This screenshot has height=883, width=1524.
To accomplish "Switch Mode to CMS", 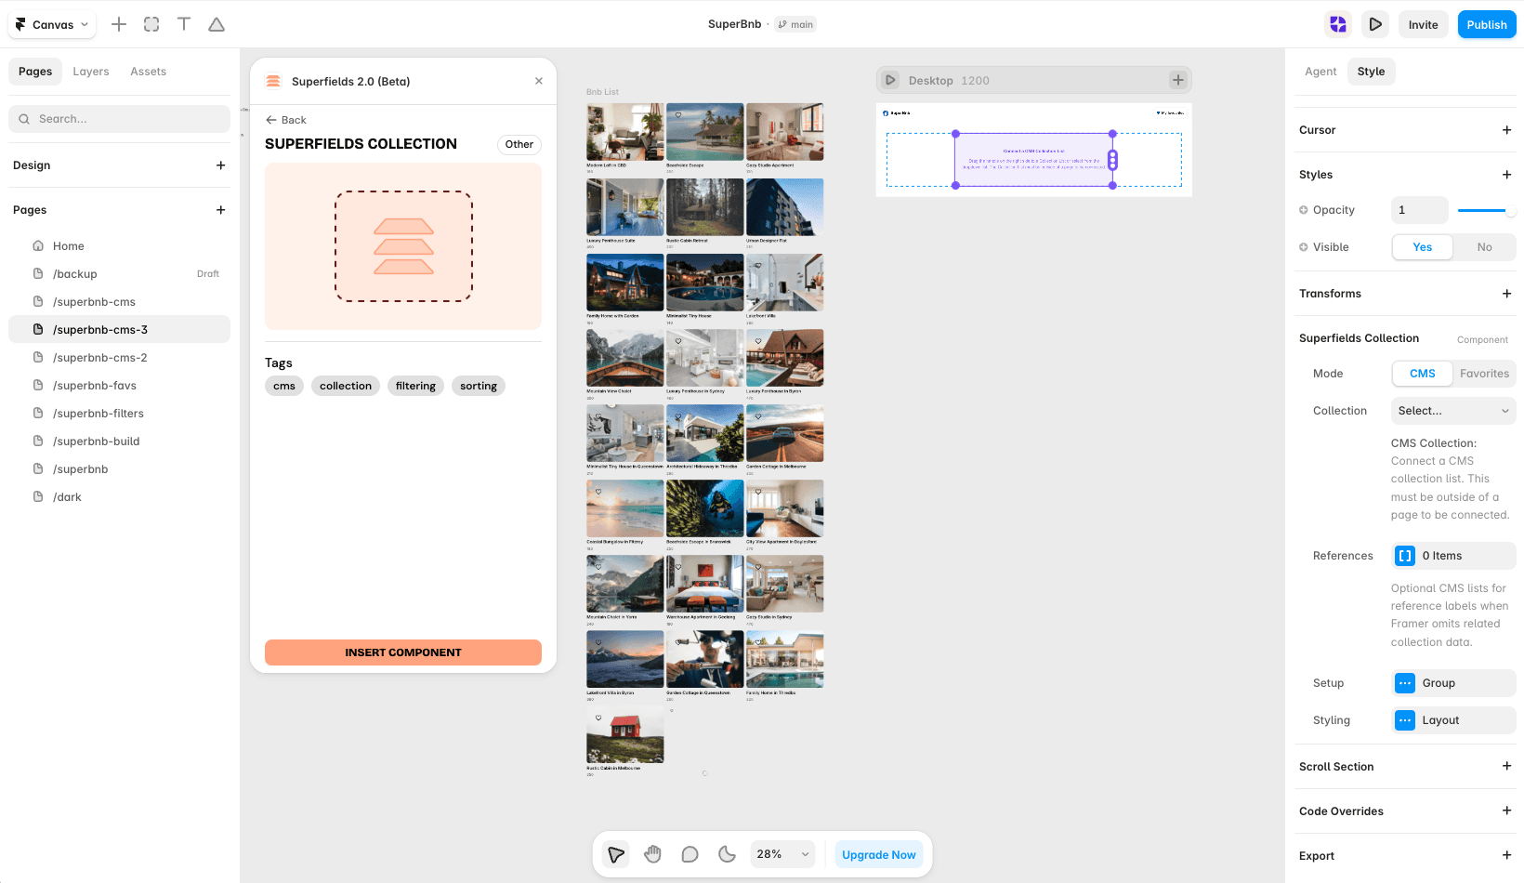I will [x=1422, y=374].
